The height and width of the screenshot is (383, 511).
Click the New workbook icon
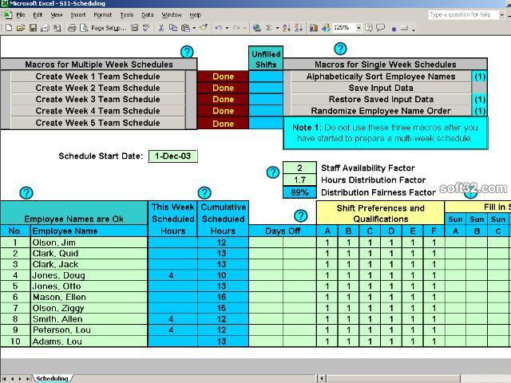click(x=9, y=29)
